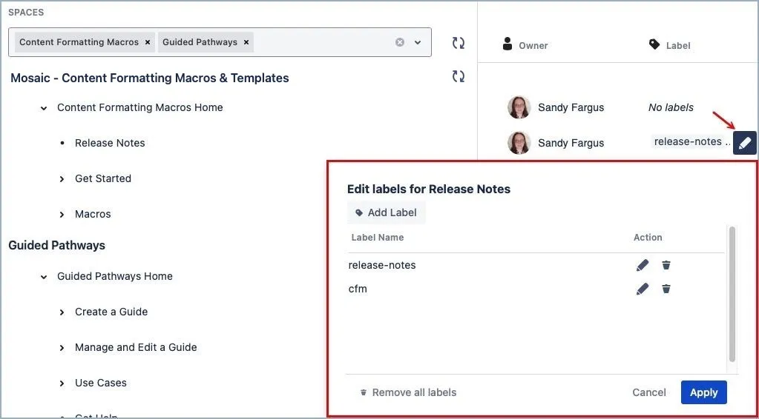Viewport: 759px width, 419px height.
Task: Open Content Formatting Macros Home page
Action: tap(140, 107)
